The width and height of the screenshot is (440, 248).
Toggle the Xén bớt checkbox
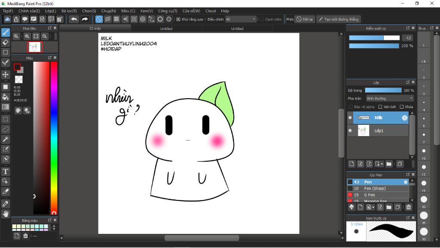380,107
